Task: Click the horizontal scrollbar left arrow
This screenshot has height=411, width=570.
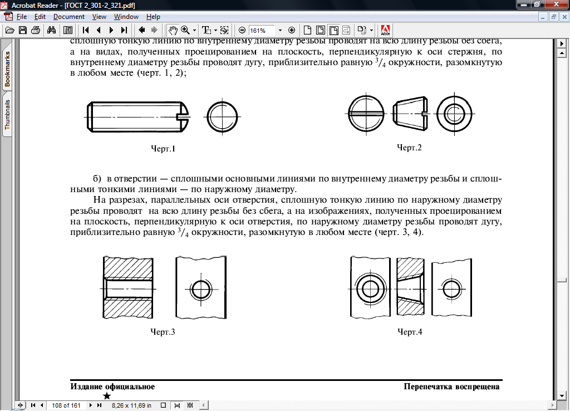Action: (x=204, y=405)
